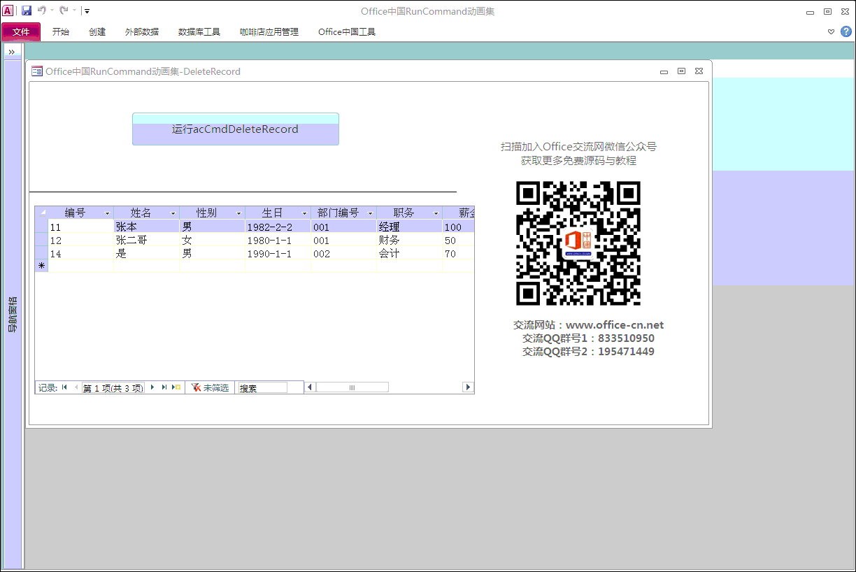Open the 性别 column filter dropdown
856x572 pixels.
(239, 213)
